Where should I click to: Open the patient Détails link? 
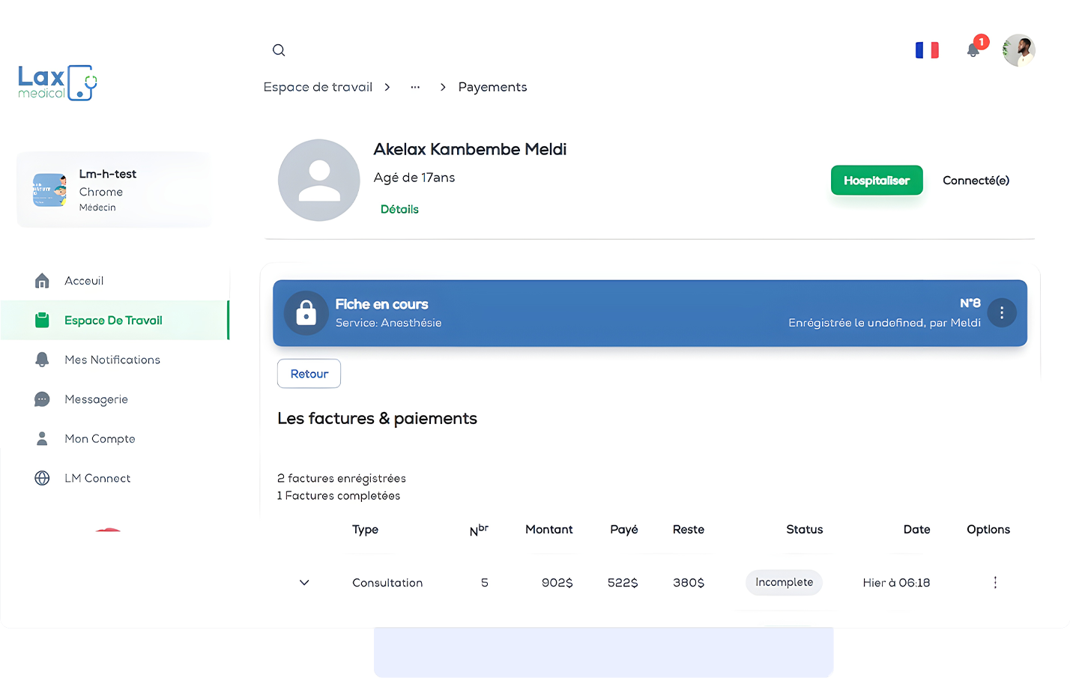(x=399, y=210)
